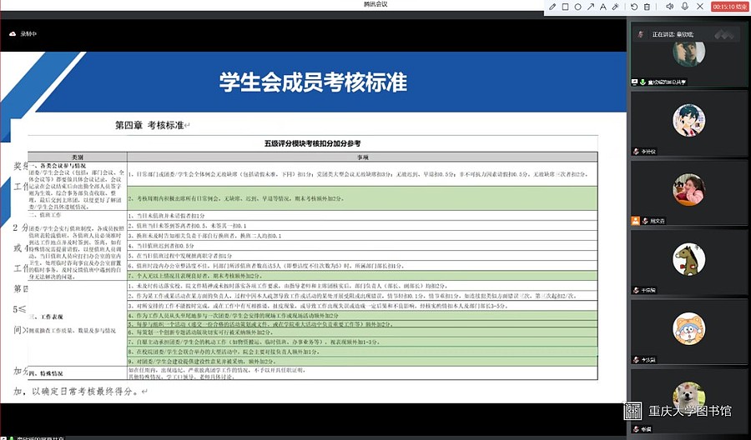Select the pencil annotation tool
The image size is (751, 440).
click(x=552, y=7)
